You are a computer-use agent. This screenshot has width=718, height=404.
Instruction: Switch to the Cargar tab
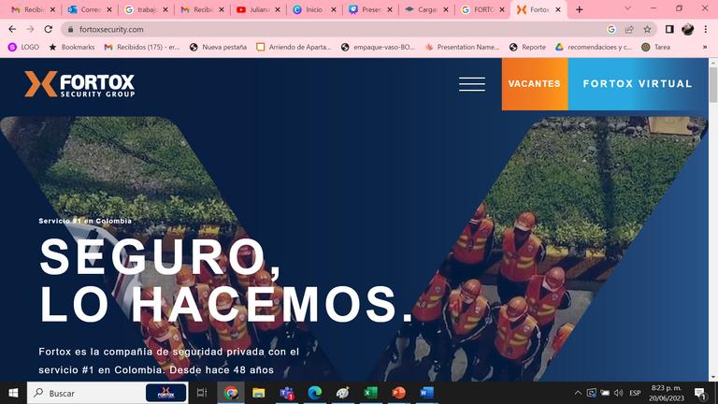[426, 9]
